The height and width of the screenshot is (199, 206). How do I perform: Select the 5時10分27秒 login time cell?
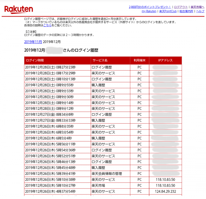point(57,186)
